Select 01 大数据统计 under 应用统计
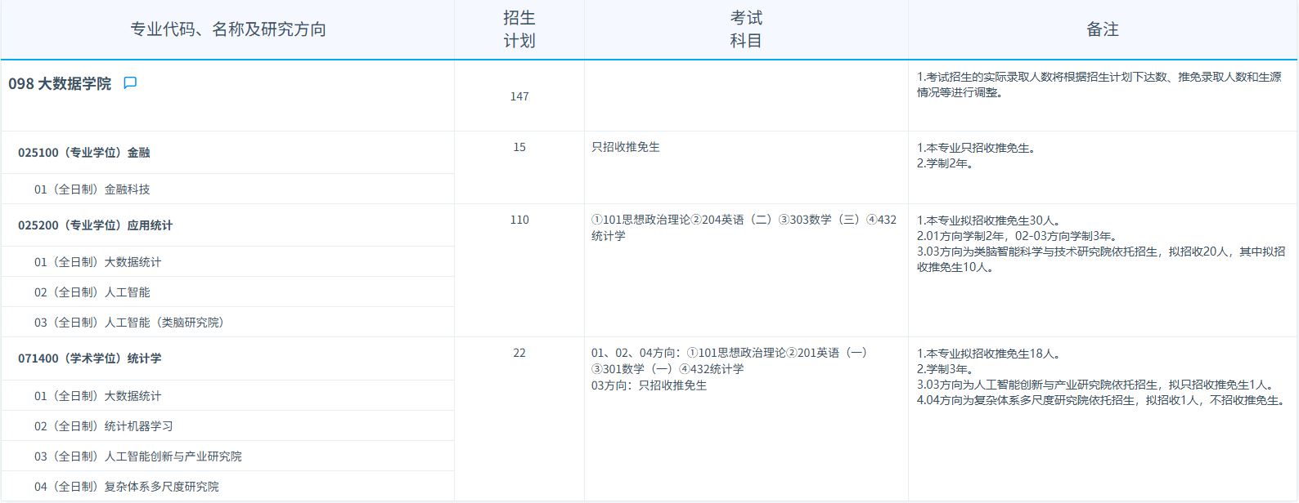This screenshot has height=503, width=1299. tap(97, 262)
